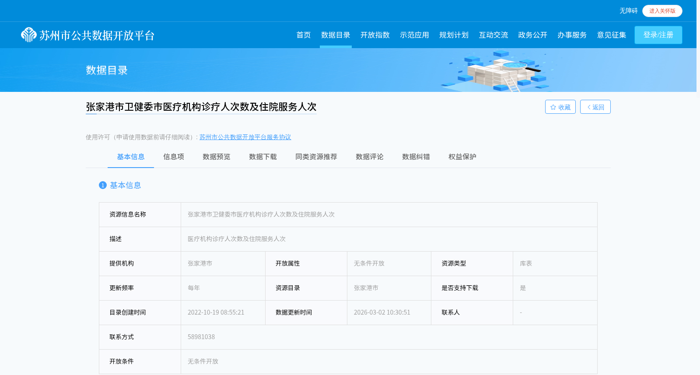Open the 首页 menu item
700x375 pixels.
click(303, 35)
